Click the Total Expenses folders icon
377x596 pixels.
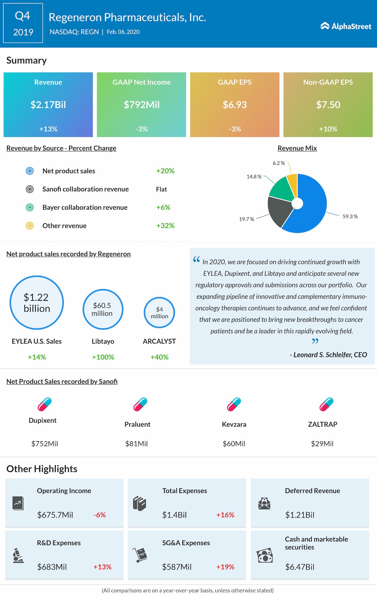[x=140, y=503]
